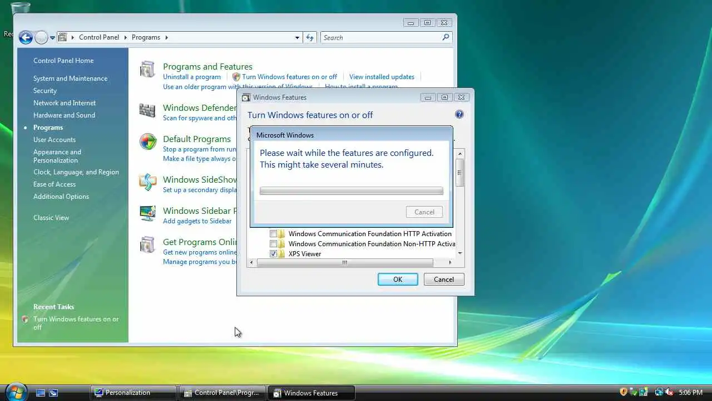Click the Windows Features title bar icon
This screenshot has height=401, width=712.
coord(246,97)
